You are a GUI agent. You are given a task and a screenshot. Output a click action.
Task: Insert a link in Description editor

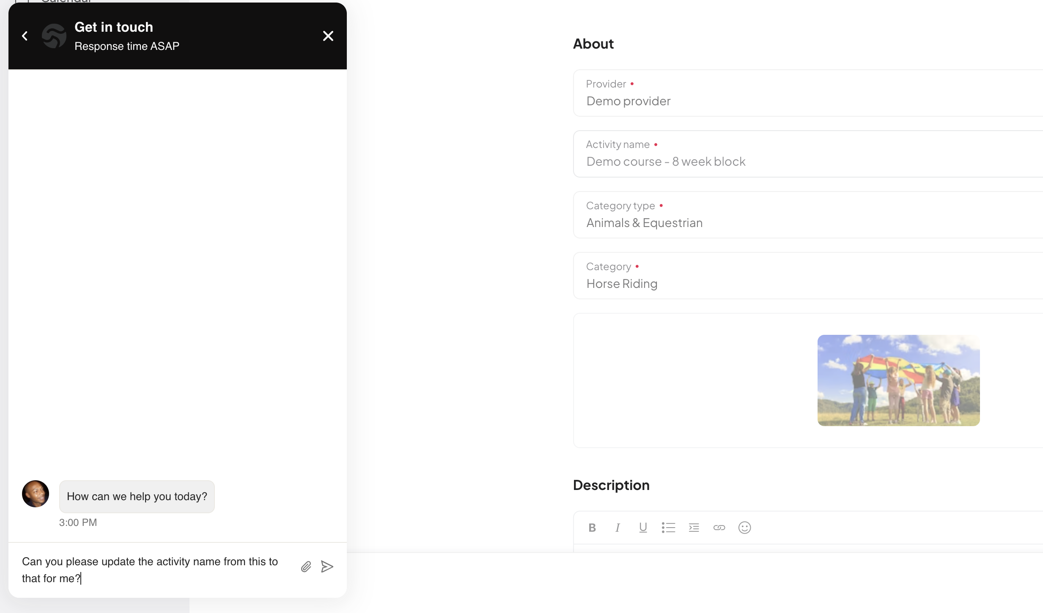pyautogui.click(x=719, y=528)
